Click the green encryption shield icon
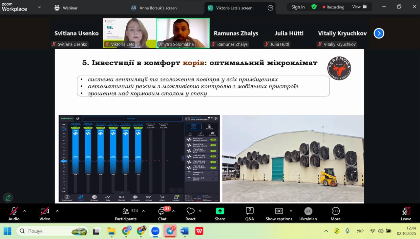The height and width of the screenshot is (239, 420). tap(314, 7)
